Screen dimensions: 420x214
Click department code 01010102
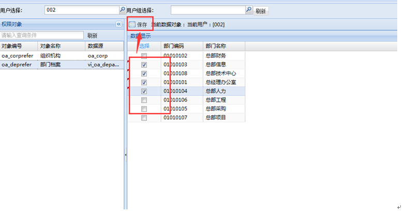[x=175, y=56]
